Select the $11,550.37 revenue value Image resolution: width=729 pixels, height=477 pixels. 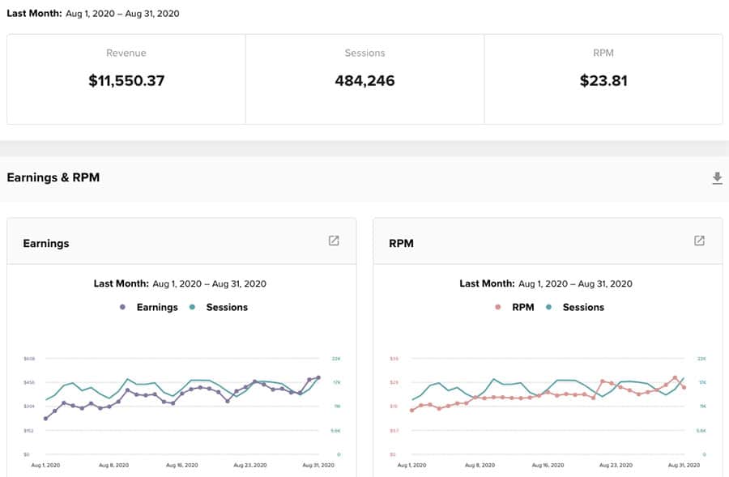coord(126,81)
